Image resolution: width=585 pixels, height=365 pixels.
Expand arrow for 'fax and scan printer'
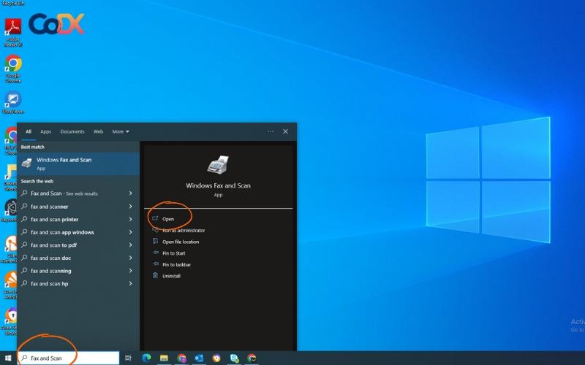(131, 220)
